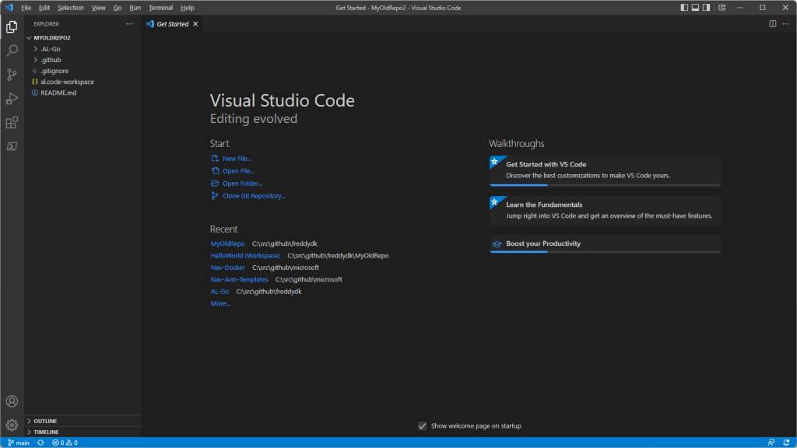Open recent Nav-Arm-Templates folder

click(x=239, y=280)
